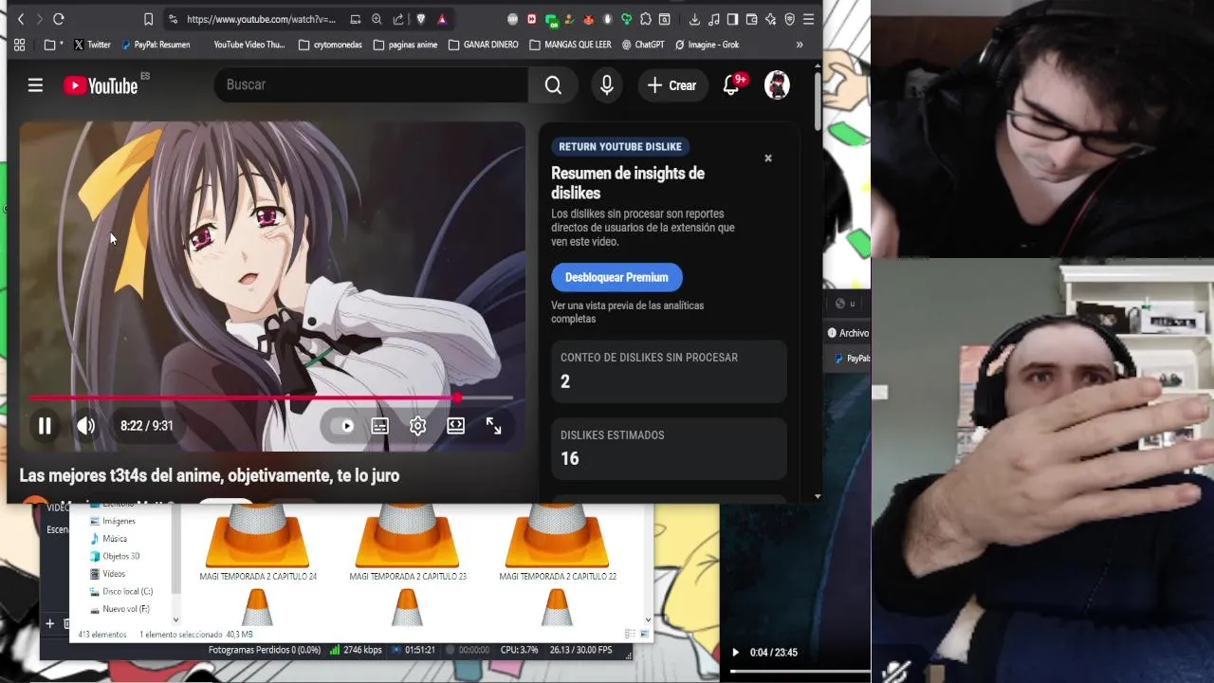
Task: Click the zoom magnifier icon in address bar
Action: point(377,19)
